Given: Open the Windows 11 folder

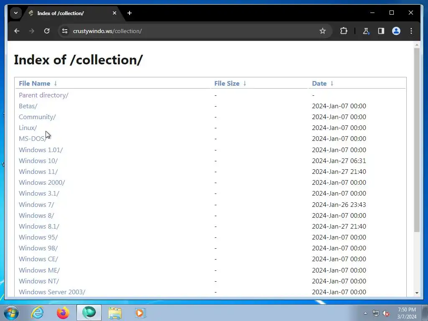Looking at the screenshot, I should pyautogui.click(x=38, y=172).
